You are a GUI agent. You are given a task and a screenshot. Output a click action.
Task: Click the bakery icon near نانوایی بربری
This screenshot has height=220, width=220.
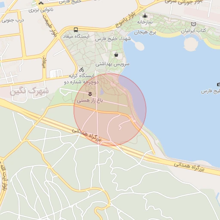tap(41, 3)
